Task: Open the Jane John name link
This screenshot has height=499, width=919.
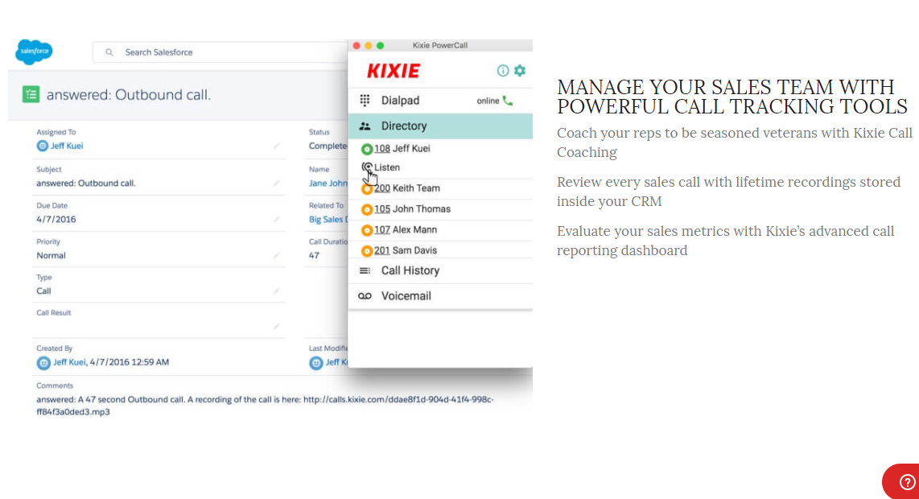Action: 328,184
